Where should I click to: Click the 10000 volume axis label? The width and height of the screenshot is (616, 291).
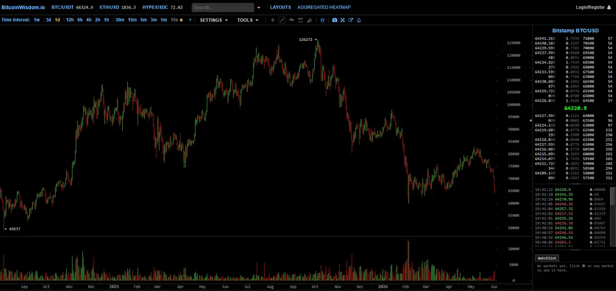515,249
